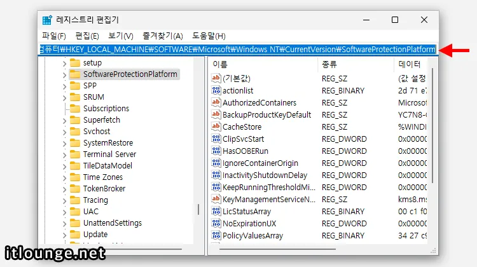This screenshot has height=267, width=477.
Task: Expand the Svchost key chevron
Action: (x=64, y=132)
